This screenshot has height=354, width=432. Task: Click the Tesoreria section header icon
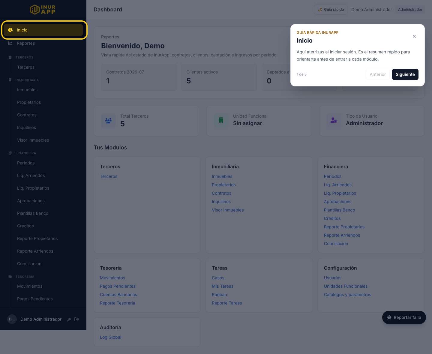click(10, 276)
